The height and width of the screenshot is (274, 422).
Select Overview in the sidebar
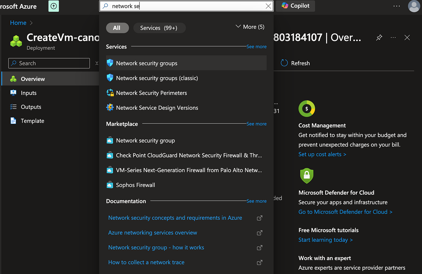(x=50, y=79)
